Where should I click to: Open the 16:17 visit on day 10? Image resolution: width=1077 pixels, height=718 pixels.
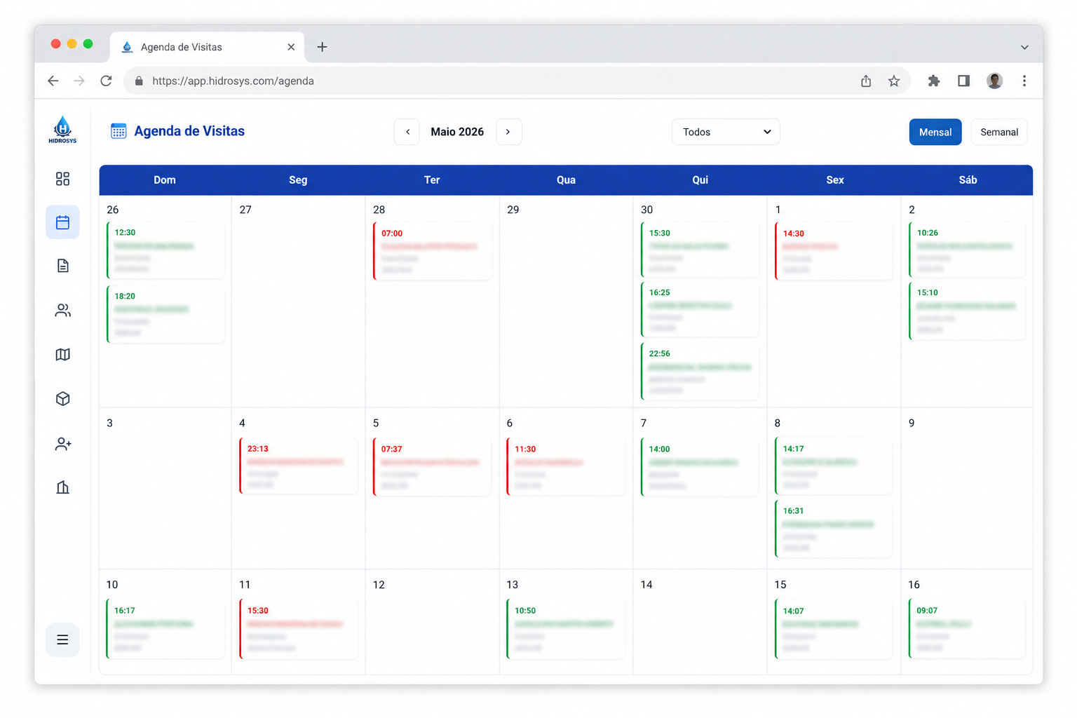[165, 628]
